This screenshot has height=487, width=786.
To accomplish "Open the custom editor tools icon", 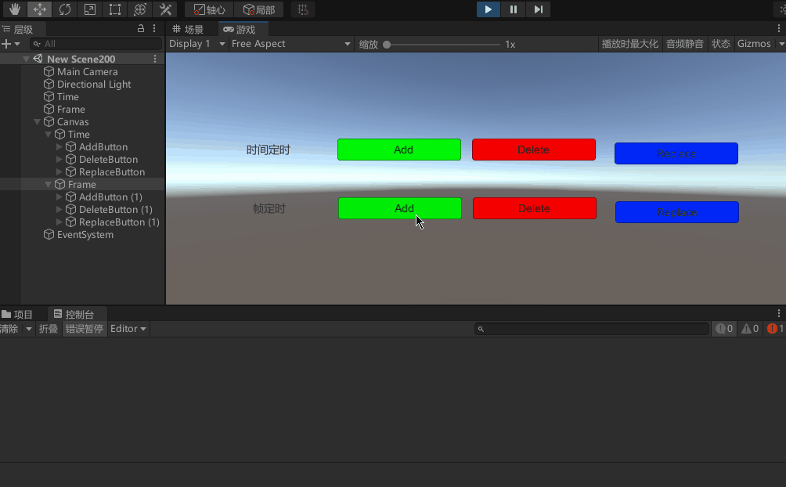I will tap(165, 9).
